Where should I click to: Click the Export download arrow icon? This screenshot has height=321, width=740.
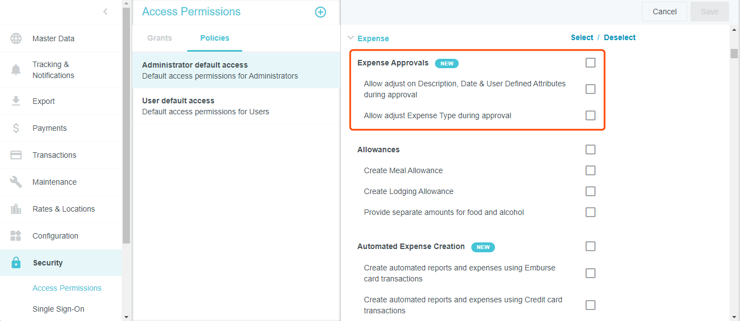point(16,101)
